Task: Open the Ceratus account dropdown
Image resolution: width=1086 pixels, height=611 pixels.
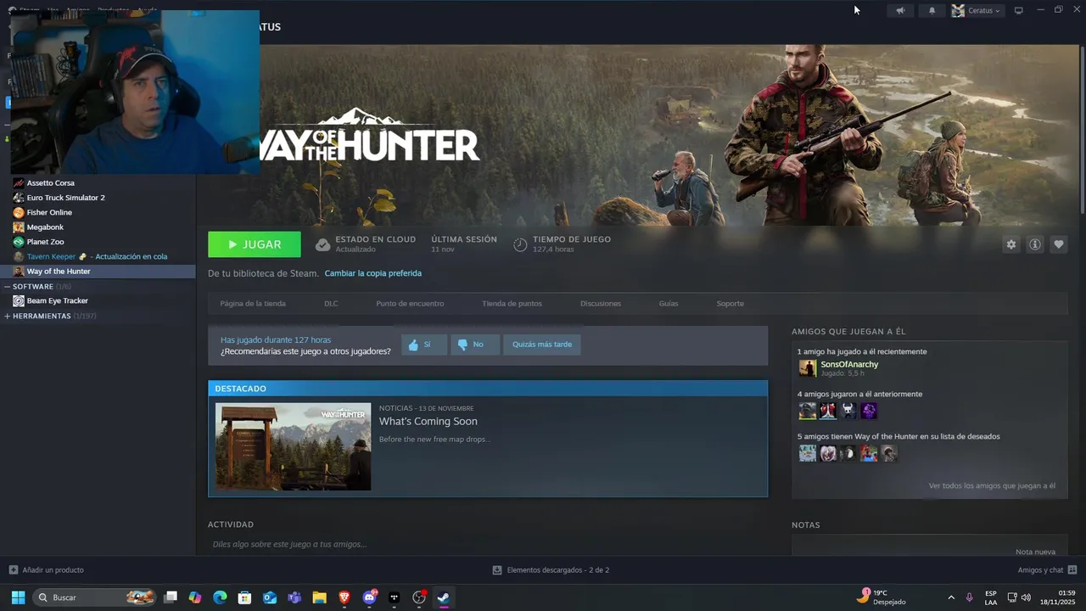Action: coord(977,11)
